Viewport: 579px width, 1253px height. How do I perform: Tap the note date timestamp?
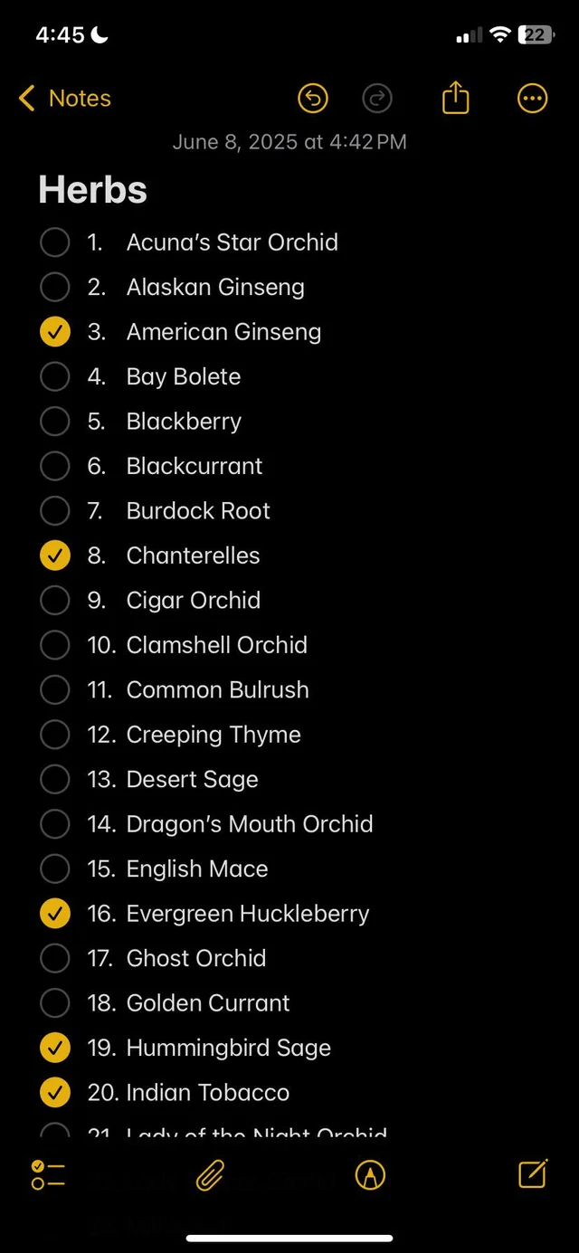(x=289, y=142)
